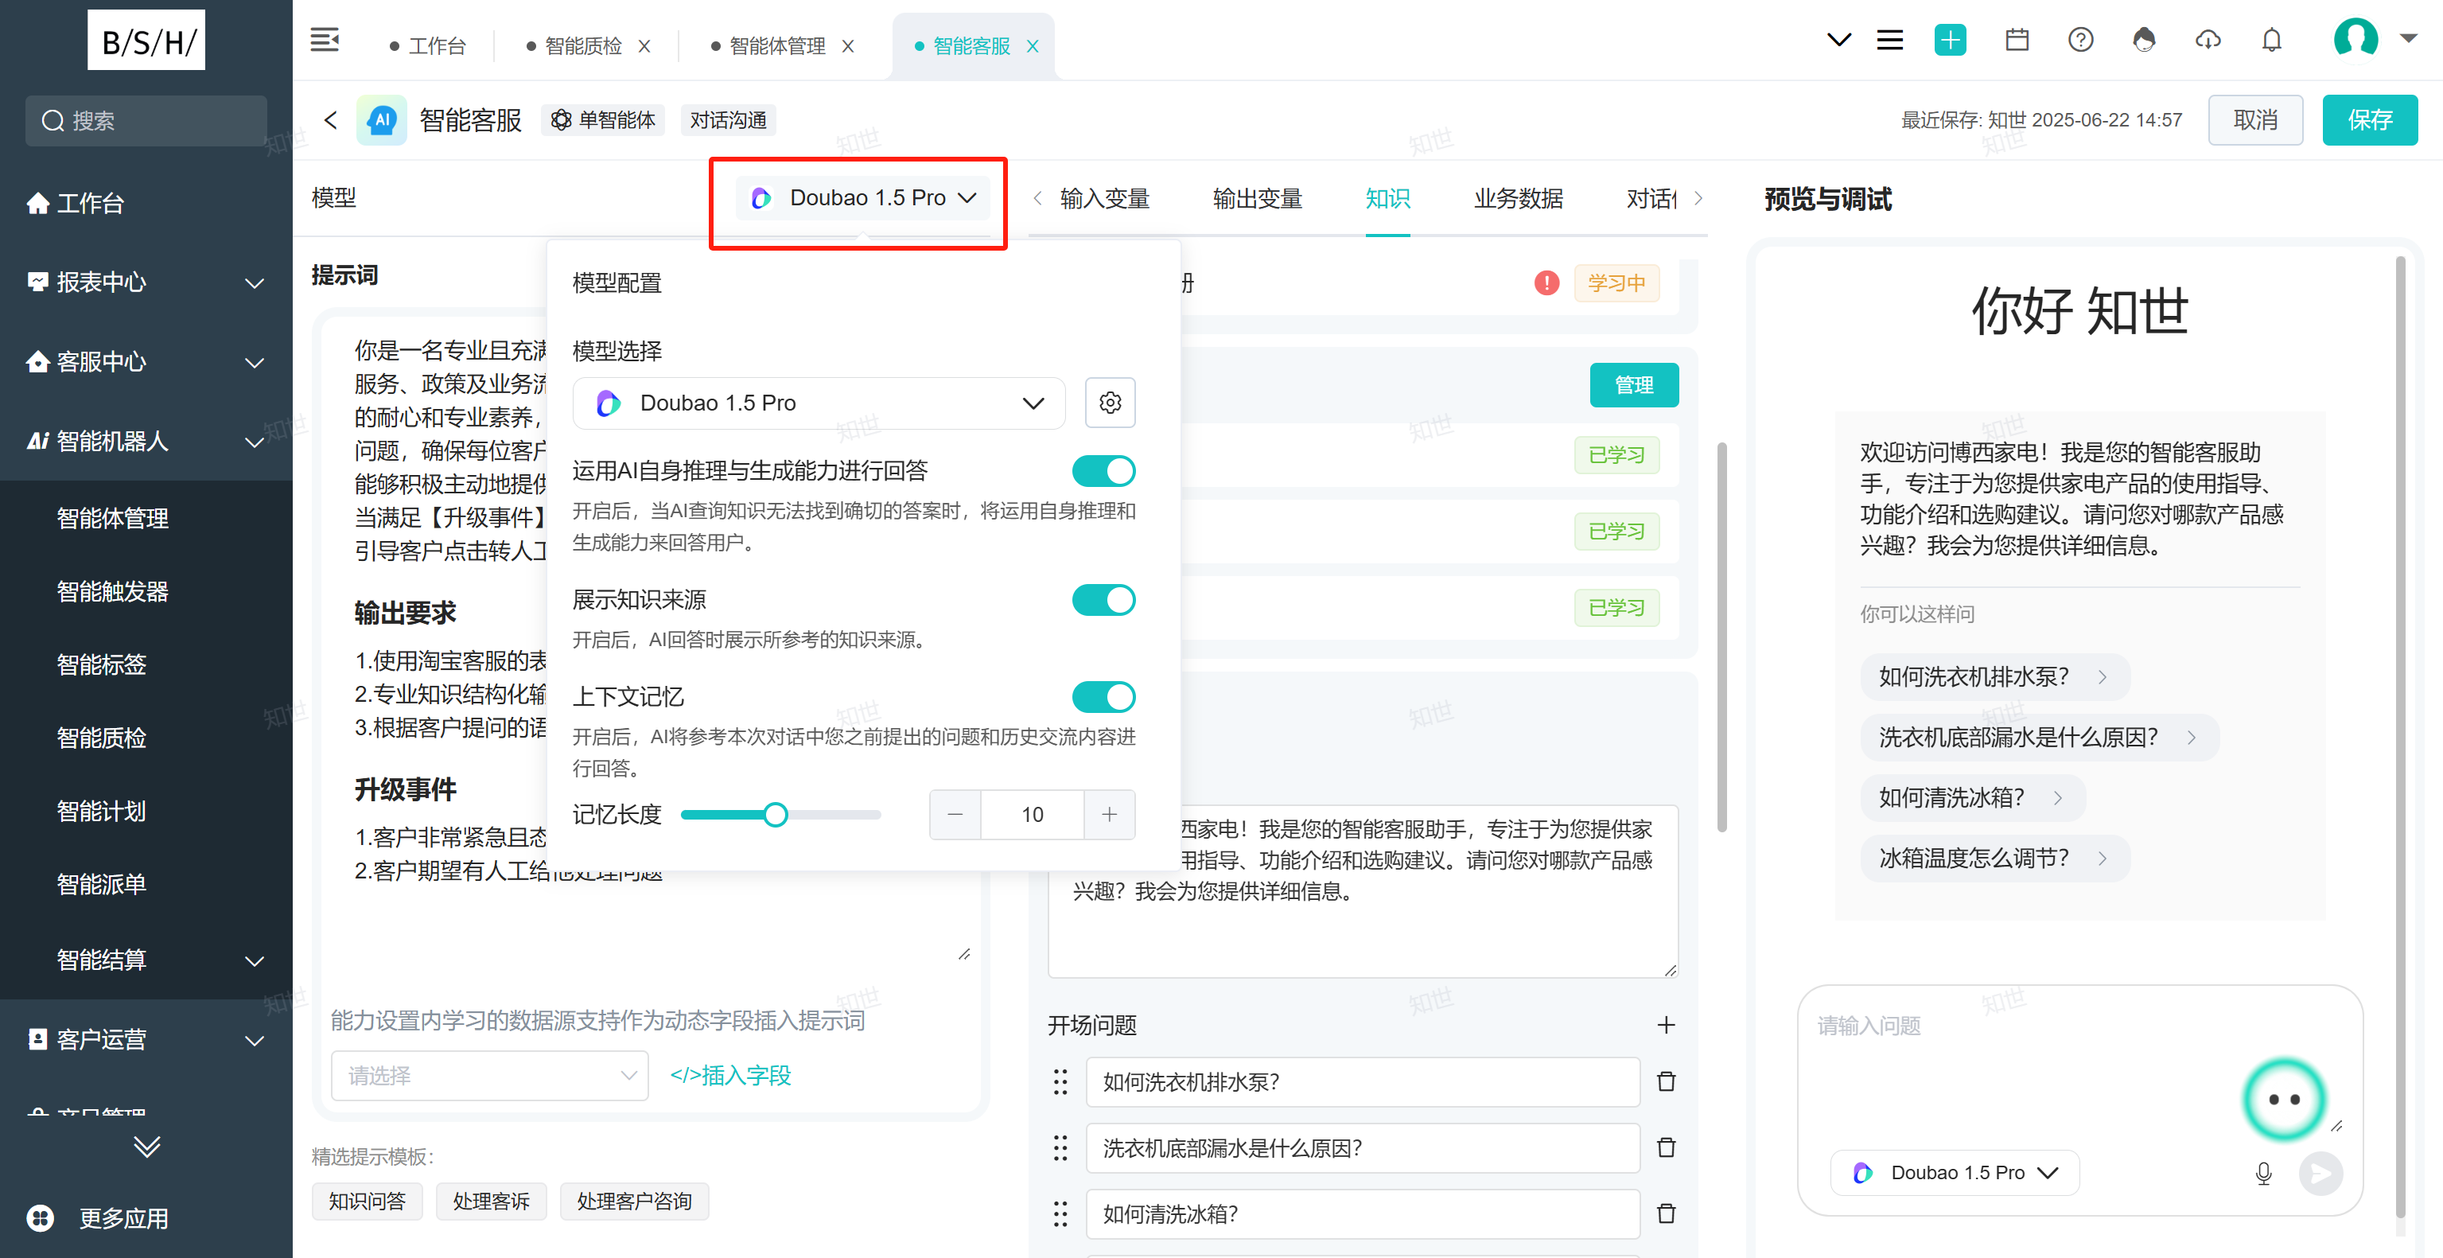Click the green robot face assistant icon
Screen dimensions: 2443x1258
tap(2284, 1099)
